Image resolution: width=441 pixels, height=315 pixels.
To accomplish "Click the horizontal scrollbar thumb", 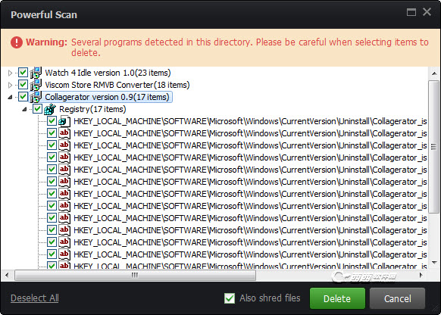I will click(x=136, y=275).
